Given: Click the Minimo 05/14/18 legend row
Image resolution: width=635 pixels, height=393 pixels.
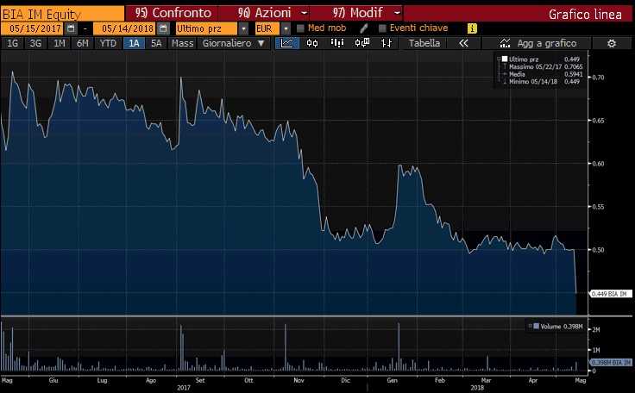Looking at the screenshot, I should pyautogui.click(x=543, y=82).
